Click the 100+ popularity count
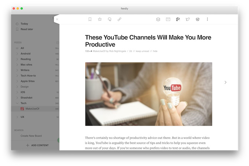Image resolution: width=249 pixels, height=166 pixels. point(88,51)
